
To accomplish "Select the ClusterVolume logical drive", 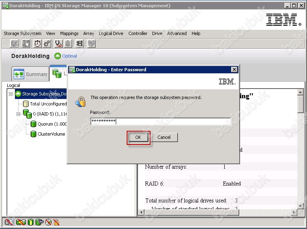I will point(48,134).
